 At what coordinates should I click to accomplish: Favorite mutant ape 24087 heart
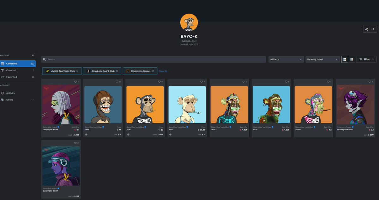pos(244,82)
